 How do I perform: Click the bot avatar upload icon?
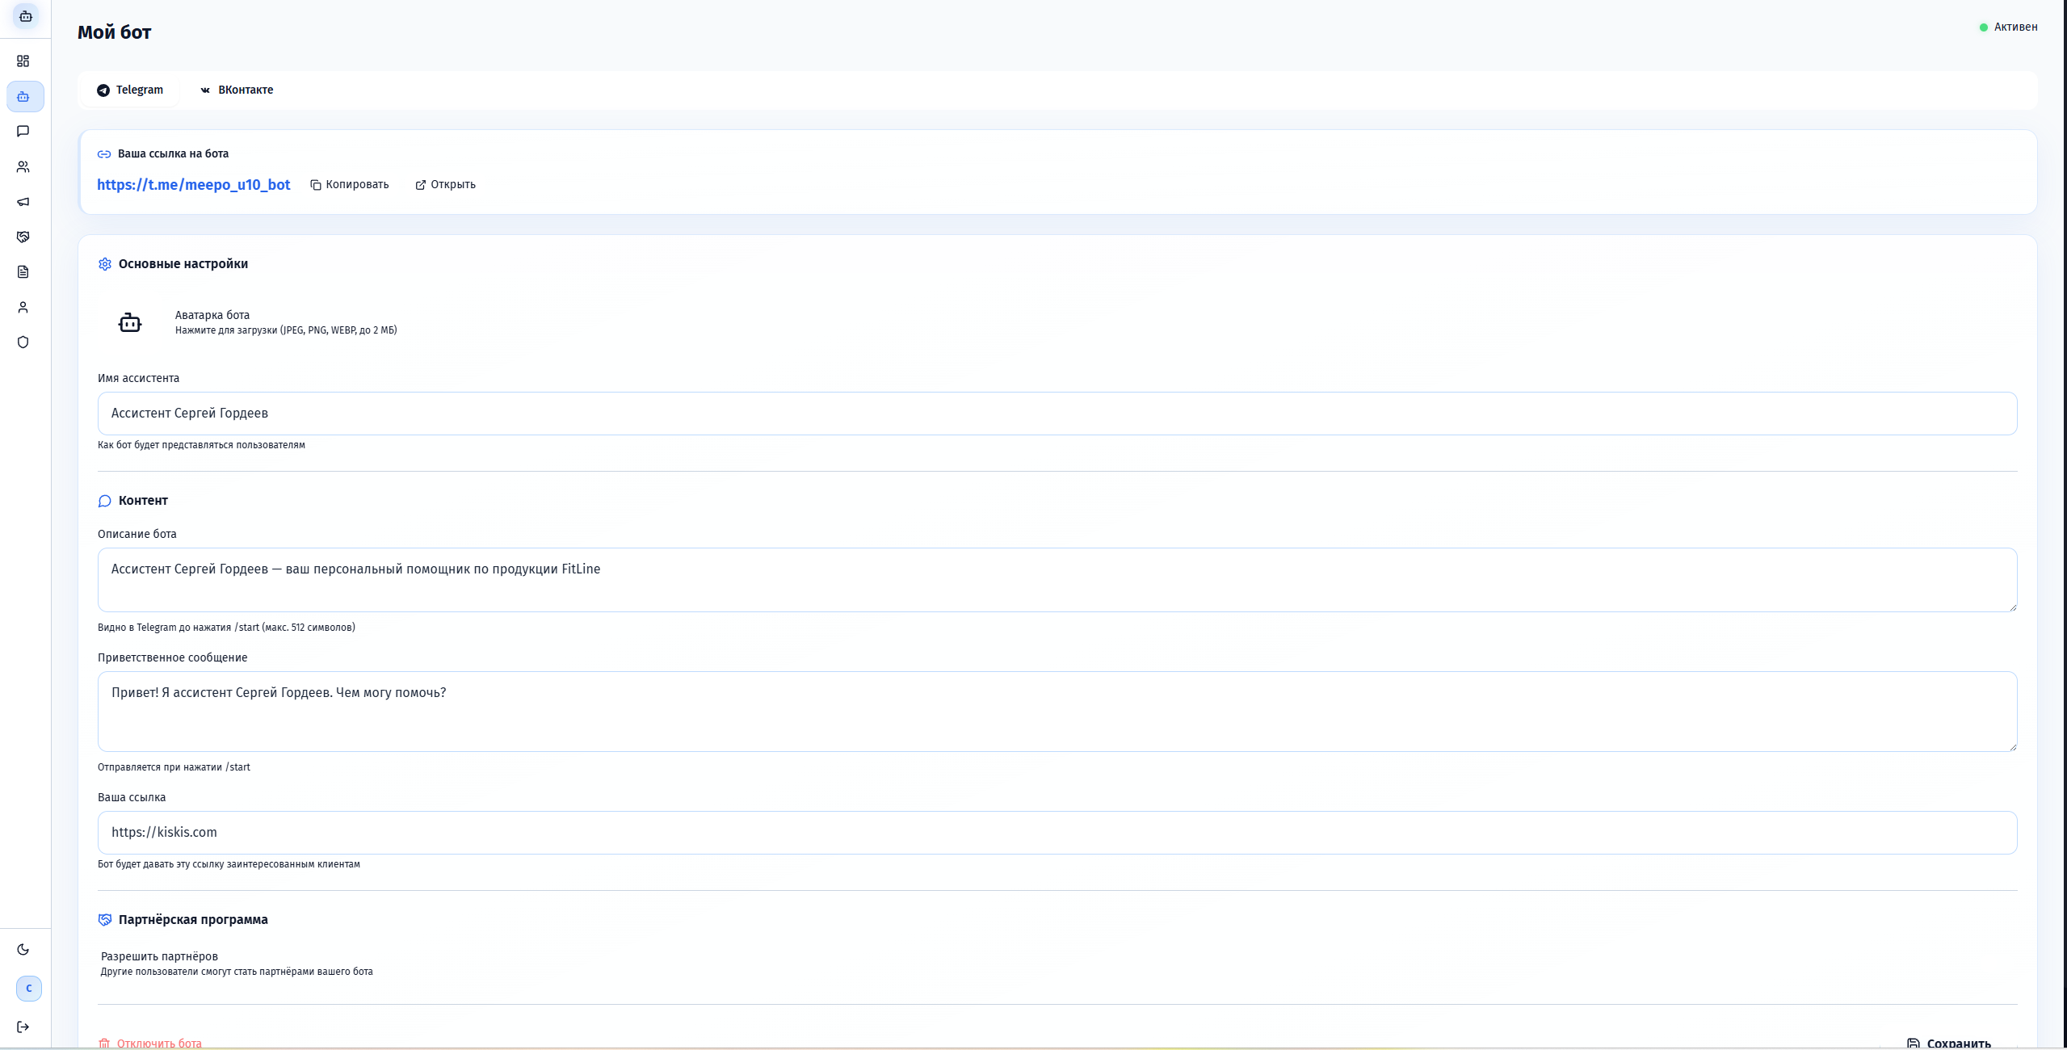(130, 322)
